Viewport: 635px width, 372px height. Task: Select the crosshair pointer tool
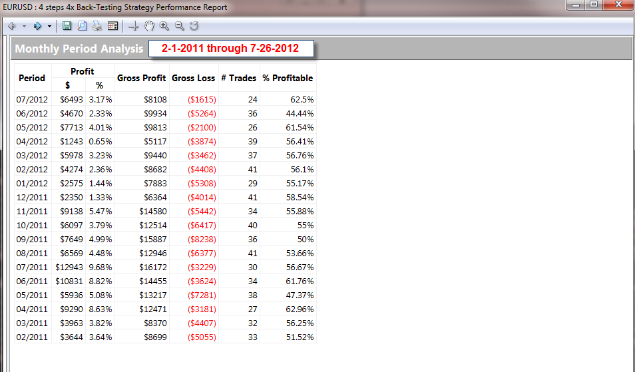coord(133,26)
